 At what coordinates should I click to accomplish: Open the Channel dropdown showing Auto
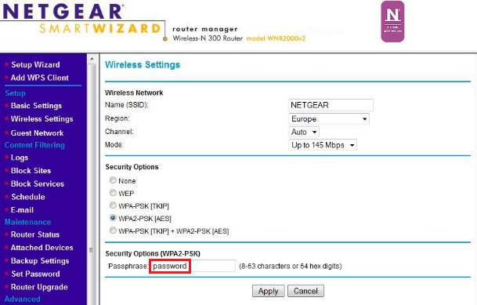point(304,132)
